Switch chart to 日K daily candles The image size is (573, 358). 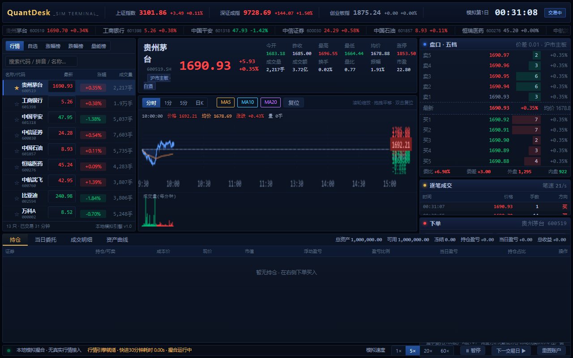[199, 103]
